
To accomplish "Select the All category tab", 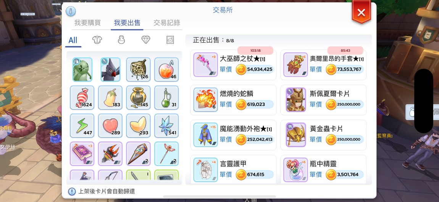I will 73,40.
